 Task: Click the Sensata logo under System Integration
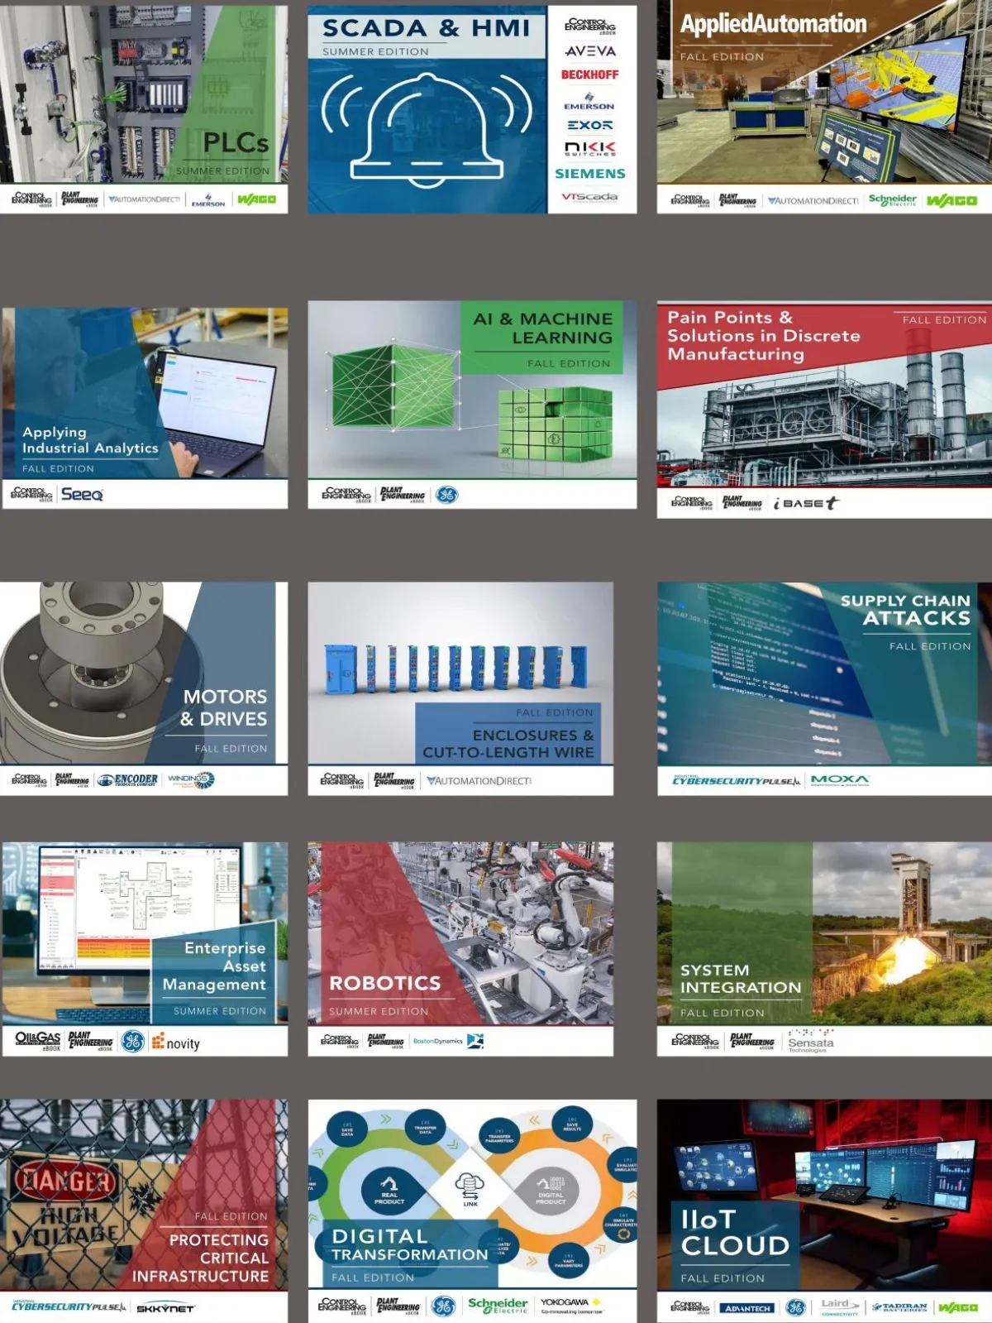click(810, 1042)
